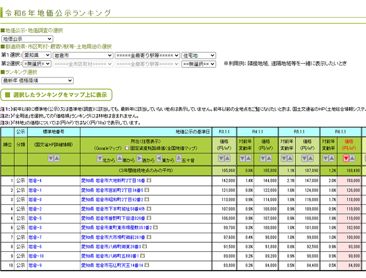Sort locations 北から arrow icon

pos(100,158)
